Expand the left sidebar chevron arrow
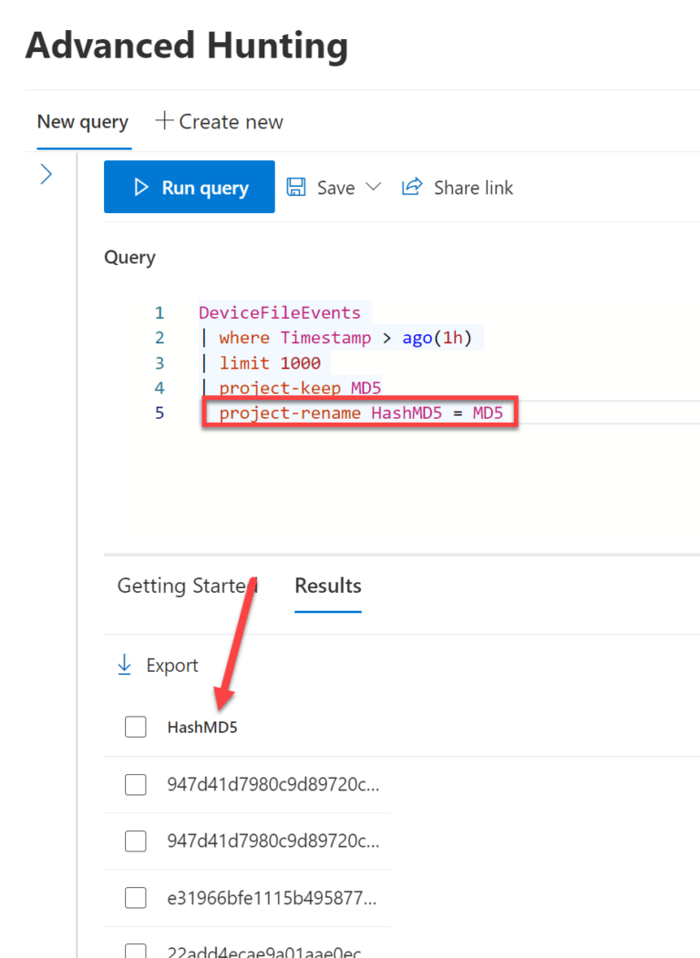Image resolution: width=700 pixels, height=958 pixels. tap(46, 173)
